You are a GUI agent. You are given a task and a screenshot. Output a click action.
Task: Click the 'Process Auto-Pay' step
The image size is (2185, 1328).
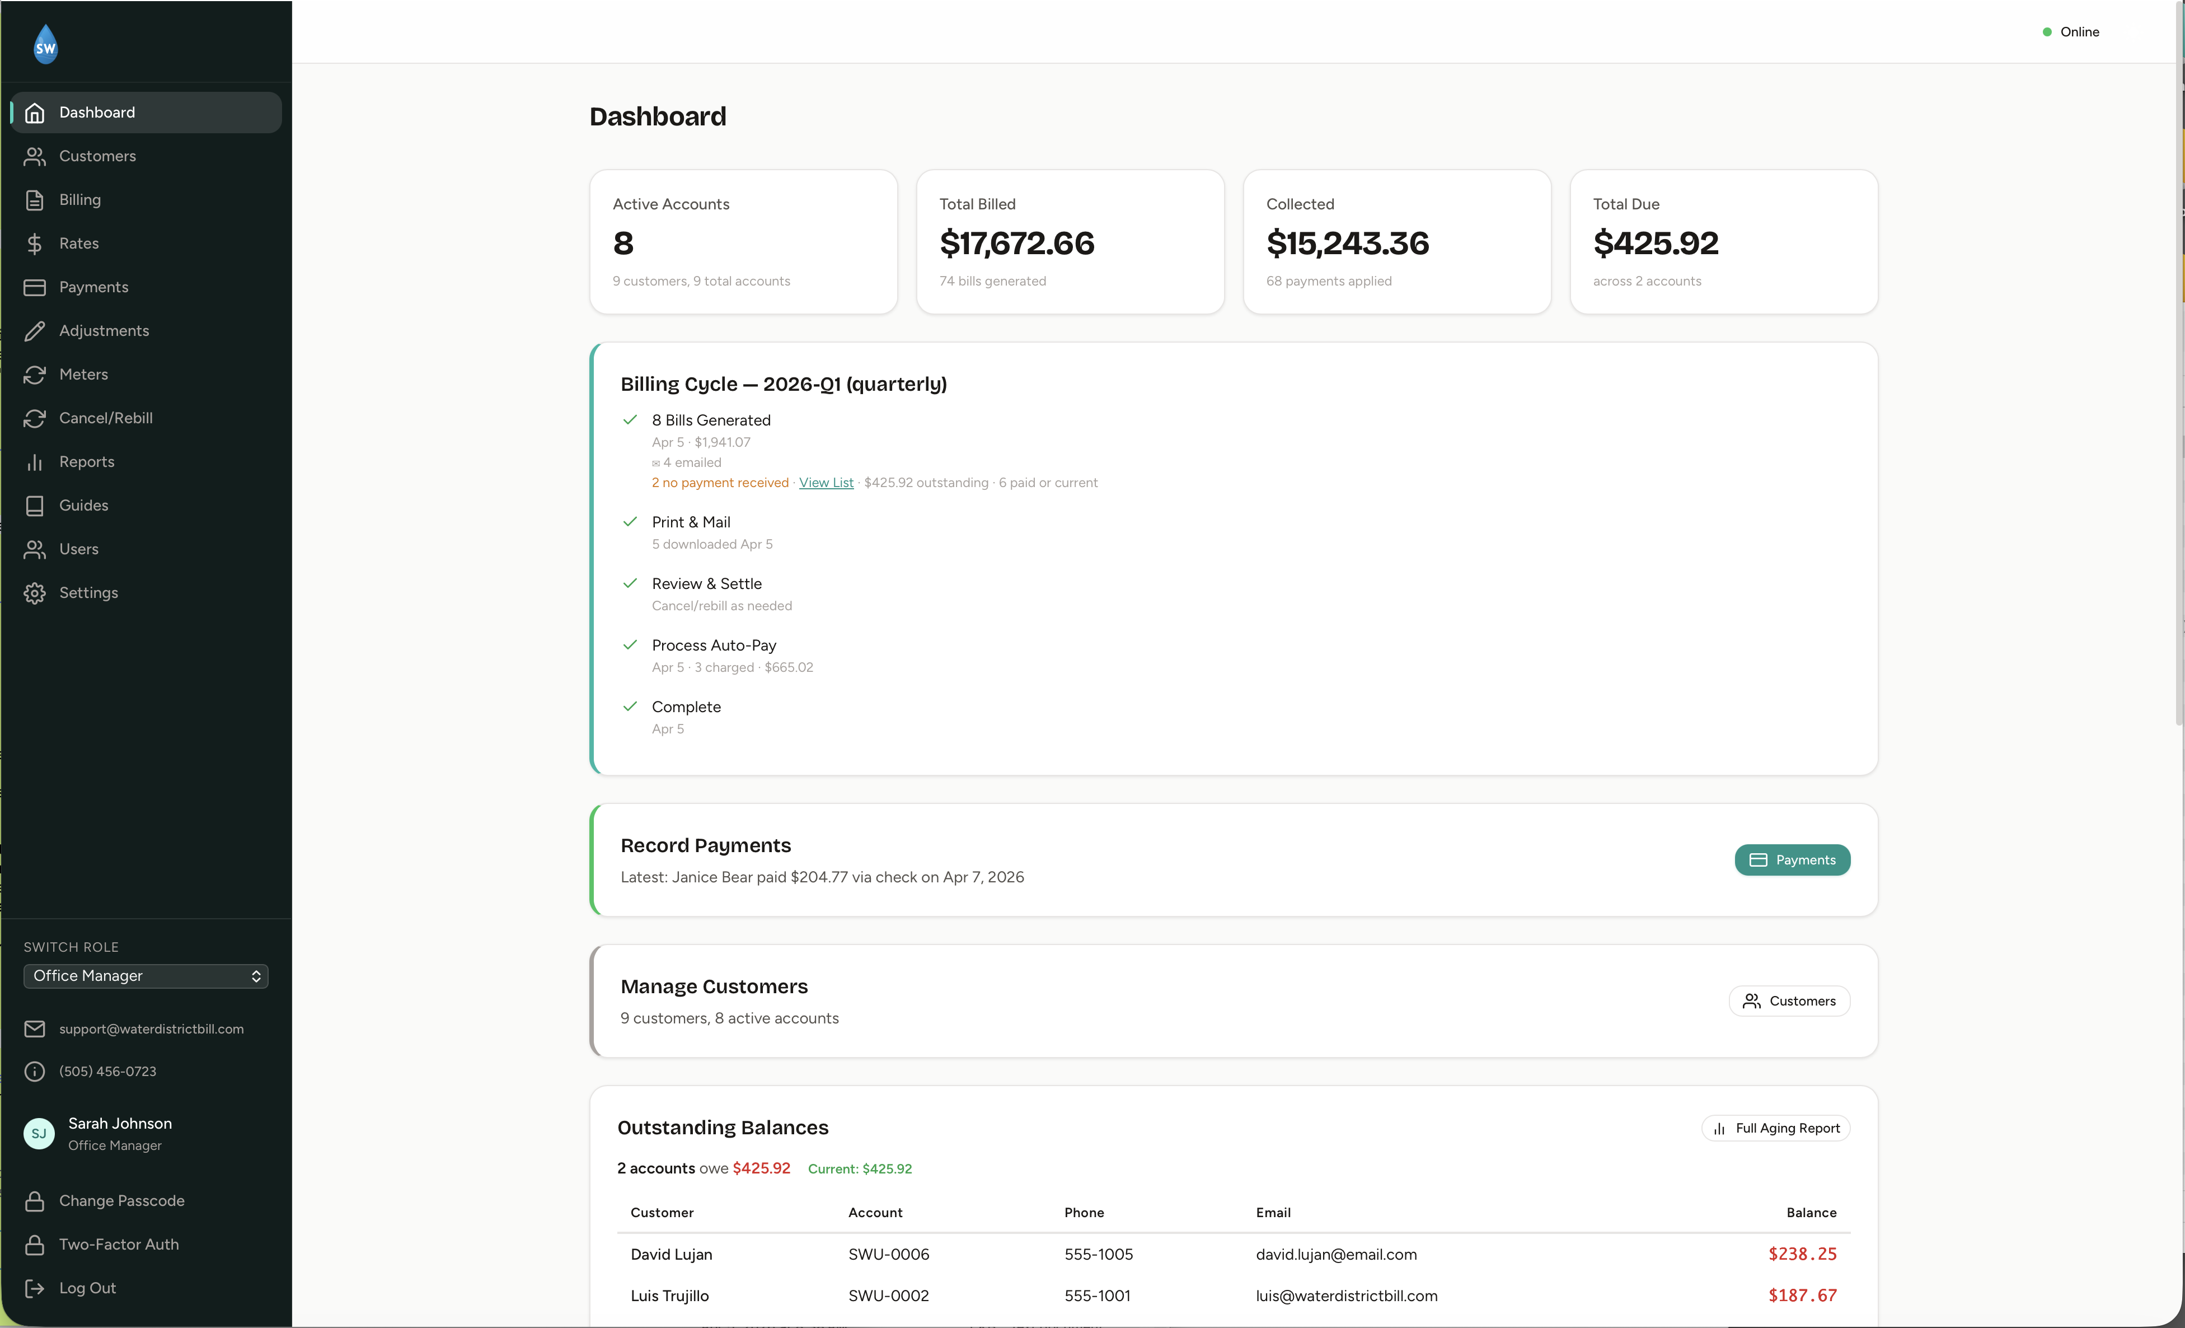[x=714, y=646]
